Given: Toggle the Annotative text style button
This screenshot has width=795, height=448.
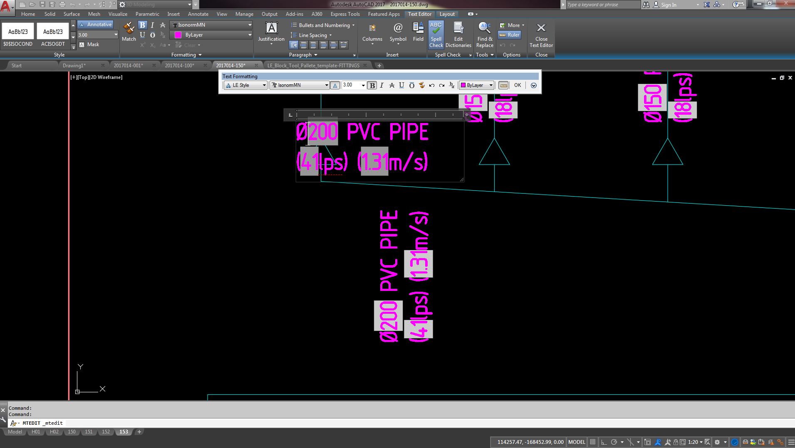Looking at the screenshot, I should coord(95,25).
